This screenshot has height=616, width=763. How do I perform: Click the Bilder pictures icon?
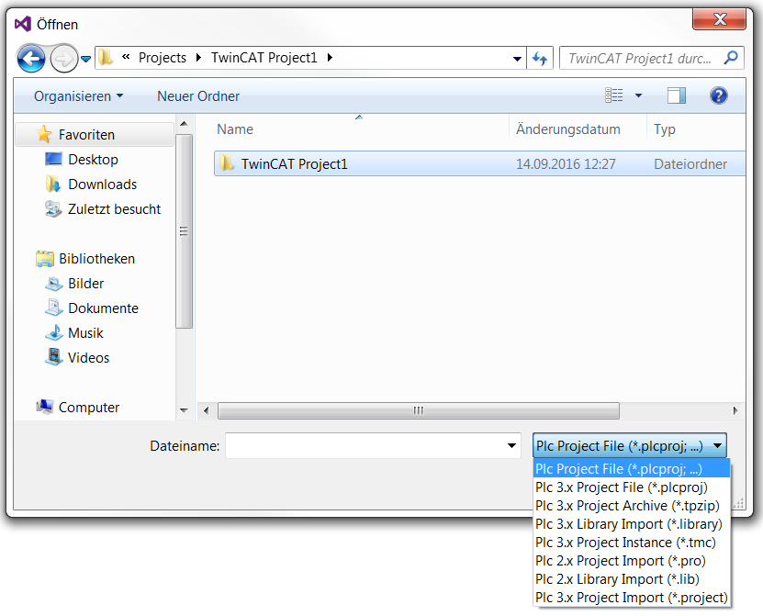pyautogui.click(x=53, y=283)
